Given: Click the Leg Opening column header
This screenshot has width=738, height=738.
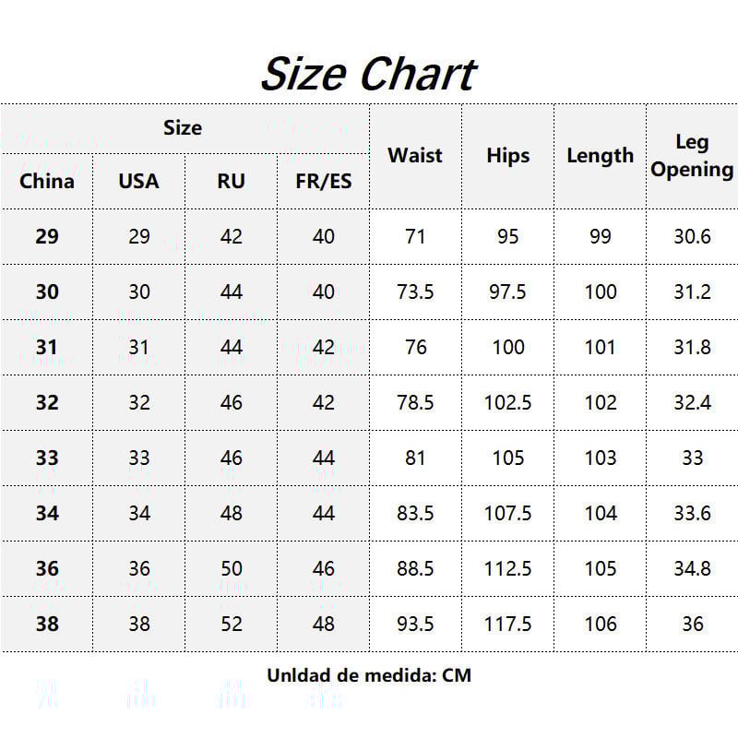Looking at the screenshot, I should (x=692, y=155).
